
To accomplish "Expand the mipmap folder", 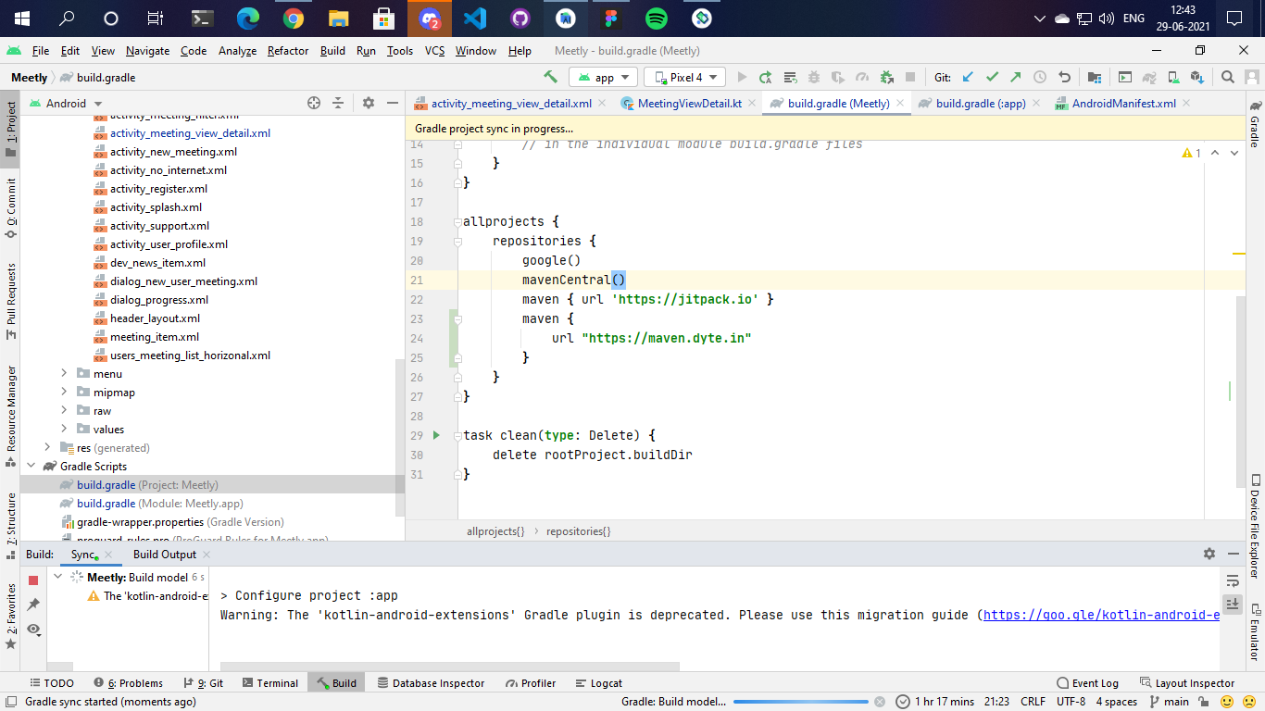I will pyautogui.click(x=64, y=392).
